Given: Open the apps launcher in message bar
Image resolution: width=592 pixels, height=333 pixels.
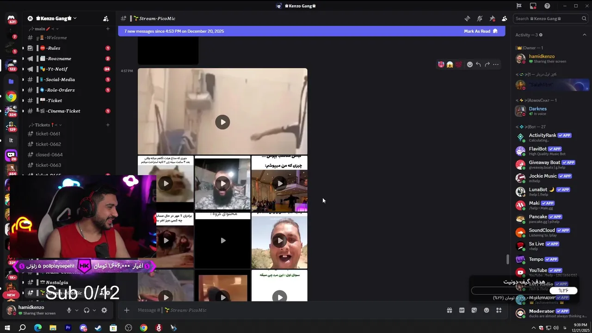Looking at the screenshot, I should tap(499, 310).
